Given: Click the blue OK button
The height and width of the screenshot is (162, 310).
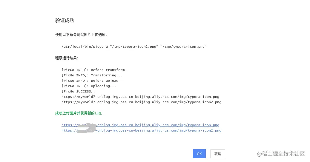Looking at the screenshot, I should click(199, 154).
